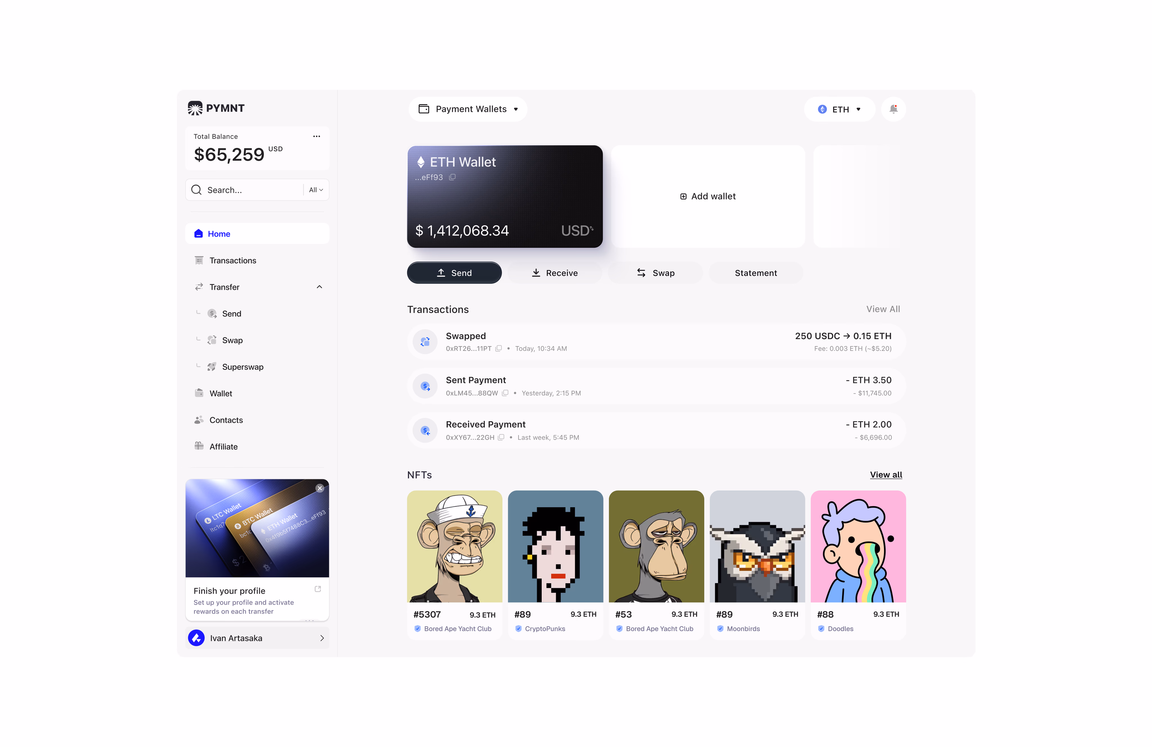
Task: Open Total Balance options menu
Action: 317,136
